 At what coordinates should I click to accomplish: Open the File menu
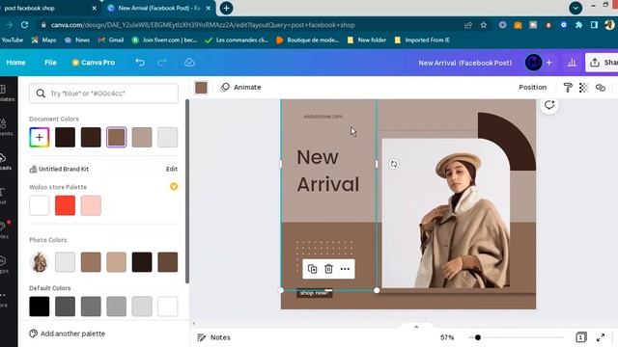click(50, 63)
